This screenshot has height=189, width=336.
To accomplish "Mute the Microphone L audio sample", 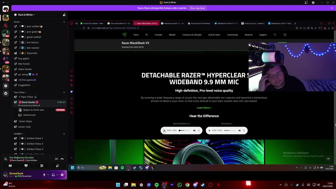I will pyautogui.click(x=239, y=130).
